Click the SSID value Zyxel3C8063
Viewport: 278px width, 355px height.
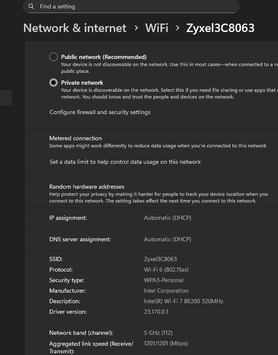tap(160, 259)
